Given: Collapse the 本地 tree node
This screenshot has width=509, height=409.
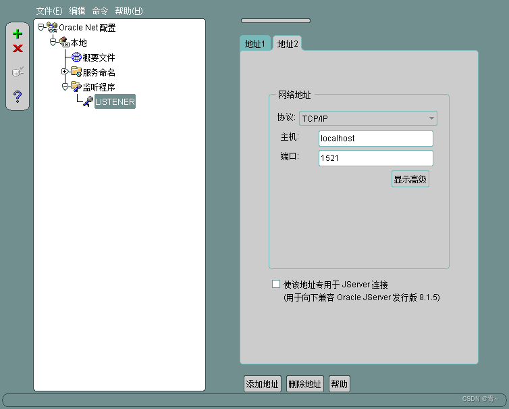Looking at the screenshot, I should [x=53, y=43].
